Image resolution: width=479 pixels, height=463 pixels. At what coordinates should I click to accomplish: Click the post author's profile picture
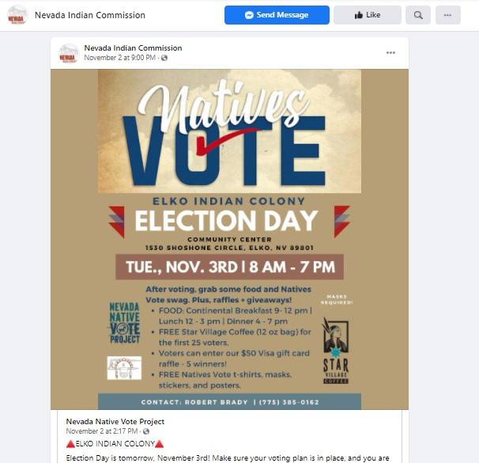click(69, 53)
